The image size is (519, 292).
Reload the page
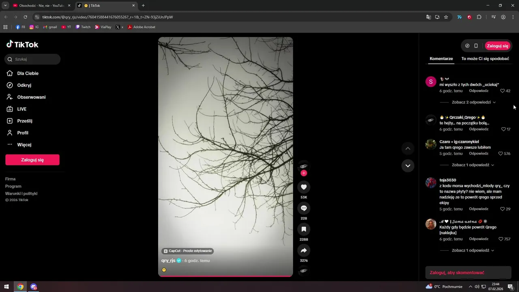coord(25,17)
